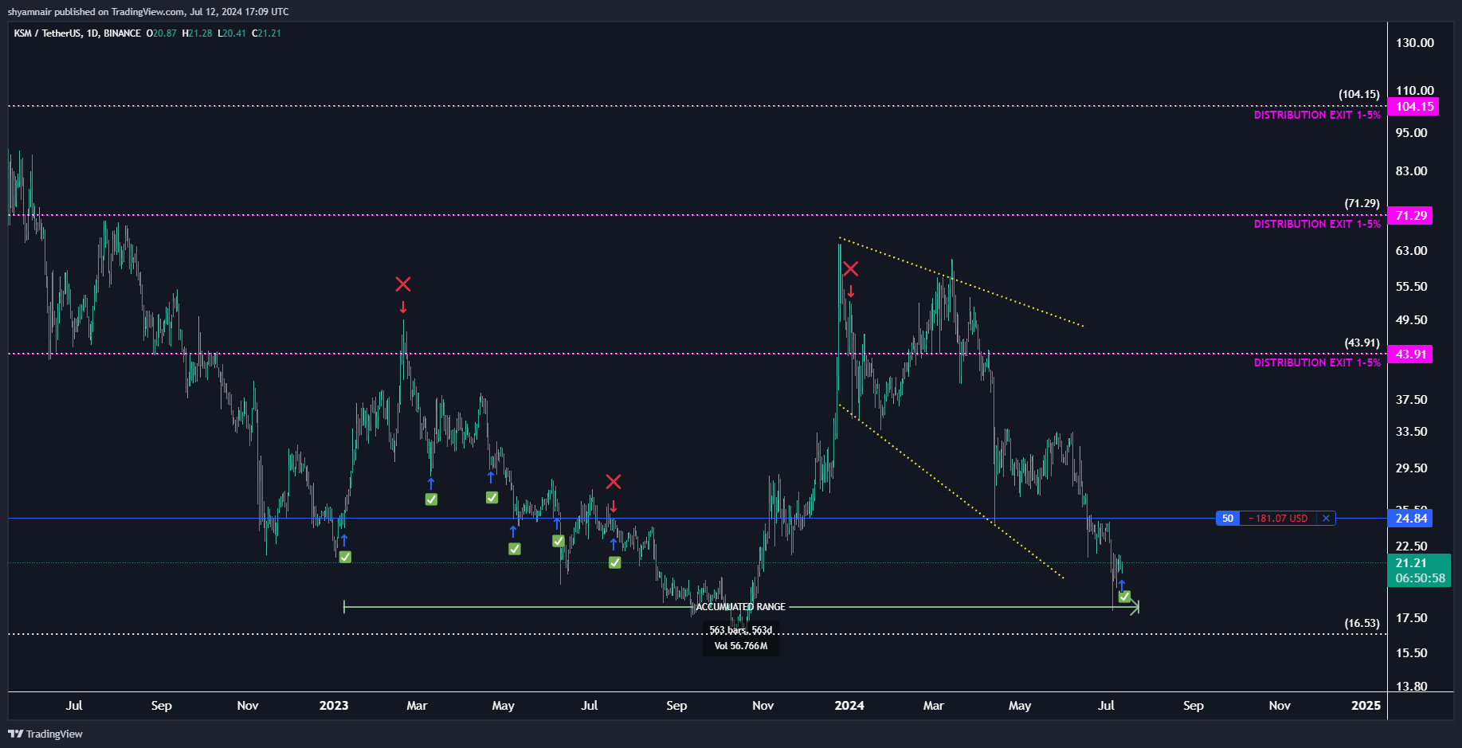Screen dimensions: 1462x748
Task: Select the magenta 104.15 price axis label
Action: 1413,107
